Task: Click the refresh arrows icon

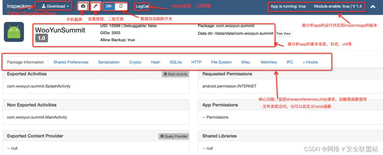Action: tap(121, 6)
